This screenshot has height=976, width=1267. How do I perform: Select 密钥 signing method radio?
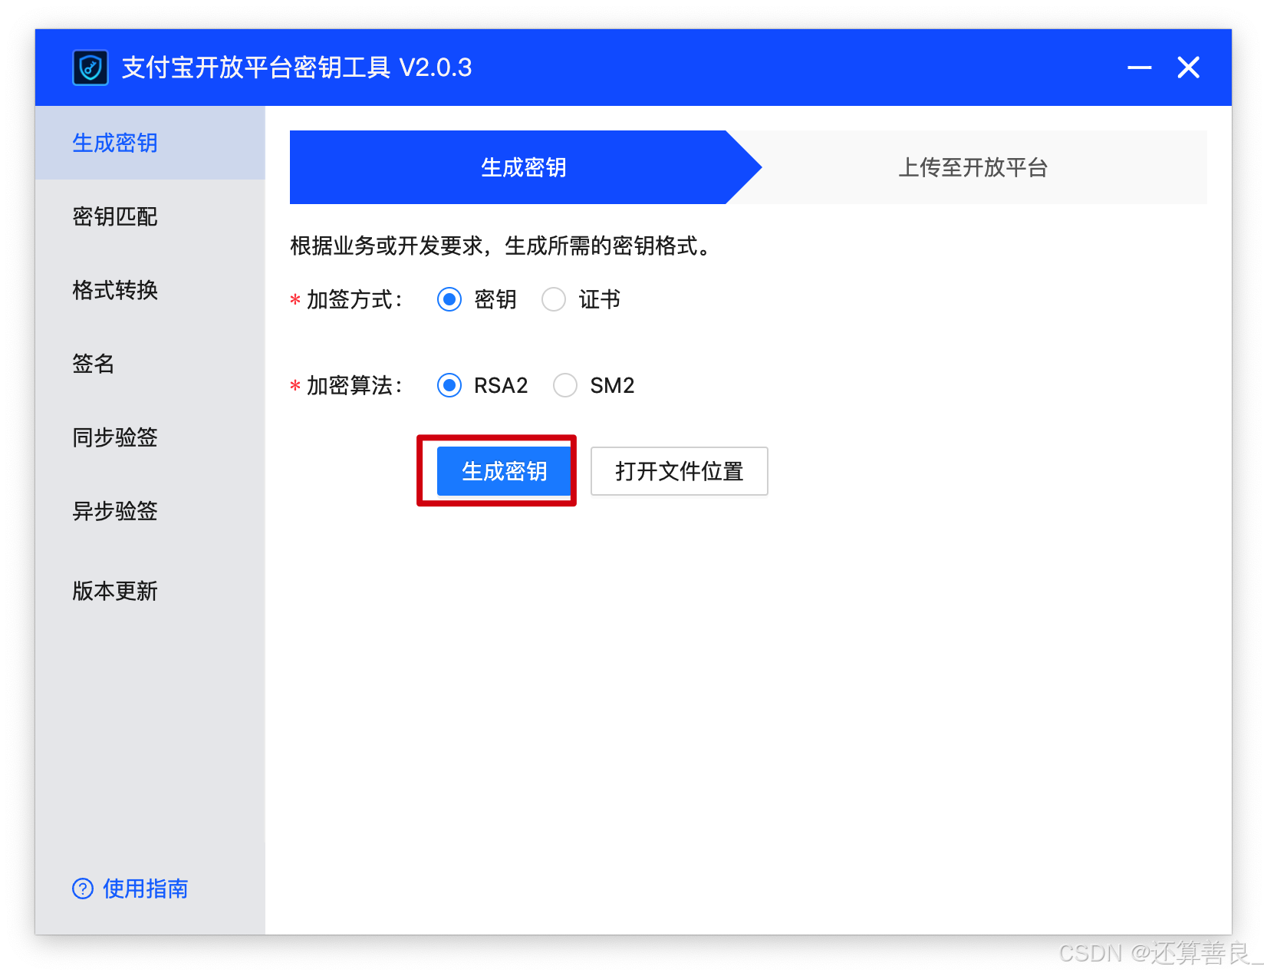click(449, 299)
